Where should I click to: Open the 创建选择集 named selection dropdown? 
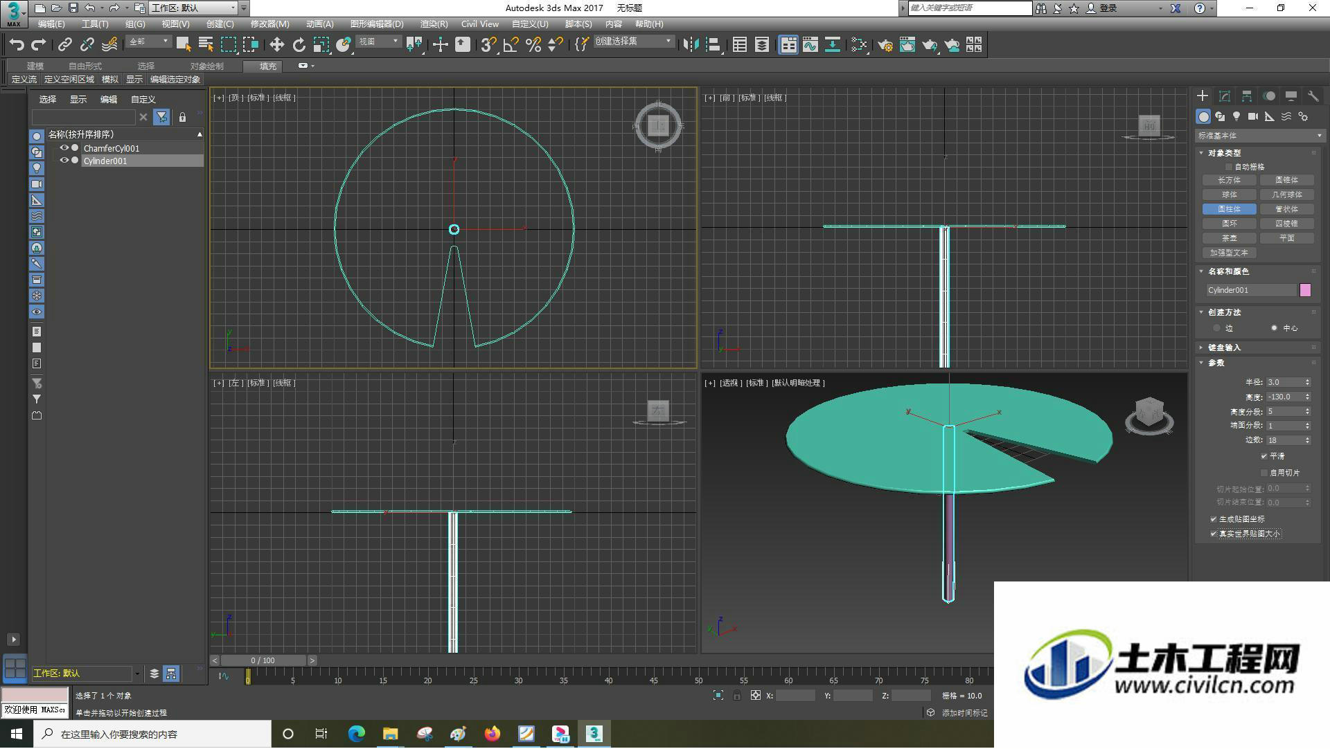tap(633, 42)
